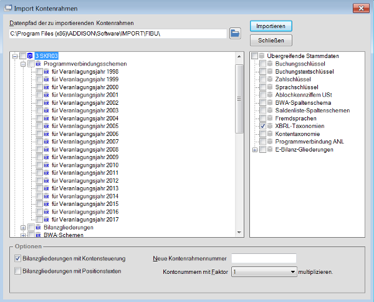The width and height of the screenshot is (374, 302).
Task: Click KR icon of Veranlagungsjahr 2001
Action: click(x=46, y=95)
